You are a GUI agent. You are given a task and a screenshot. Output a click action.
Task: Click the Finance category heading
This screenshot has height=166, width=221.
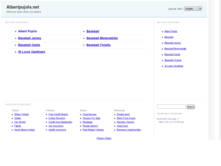coord(50,111)
